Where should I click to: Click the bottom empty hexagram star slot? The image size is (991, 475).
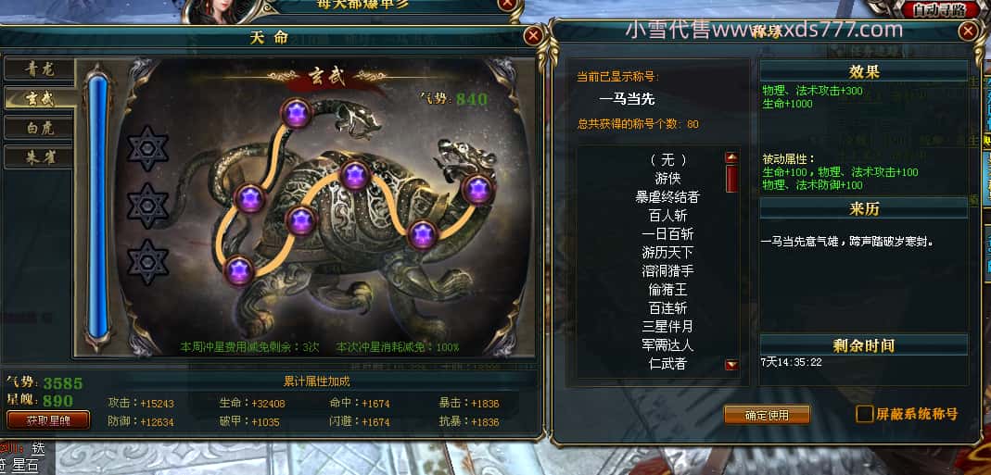point(147,261)
